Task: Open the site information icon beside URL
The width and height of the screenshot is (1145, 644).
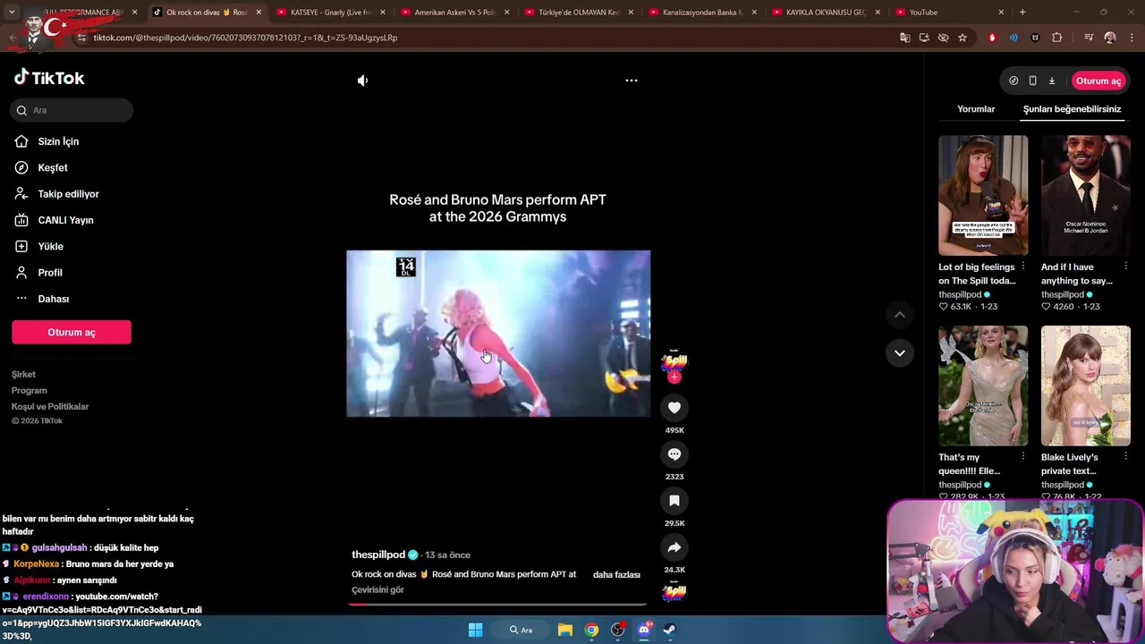Action: 81,38
